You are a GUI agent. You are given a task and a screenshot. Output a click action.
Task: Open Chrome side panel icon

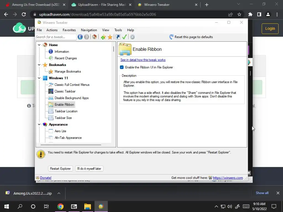[x=259, y=14]
